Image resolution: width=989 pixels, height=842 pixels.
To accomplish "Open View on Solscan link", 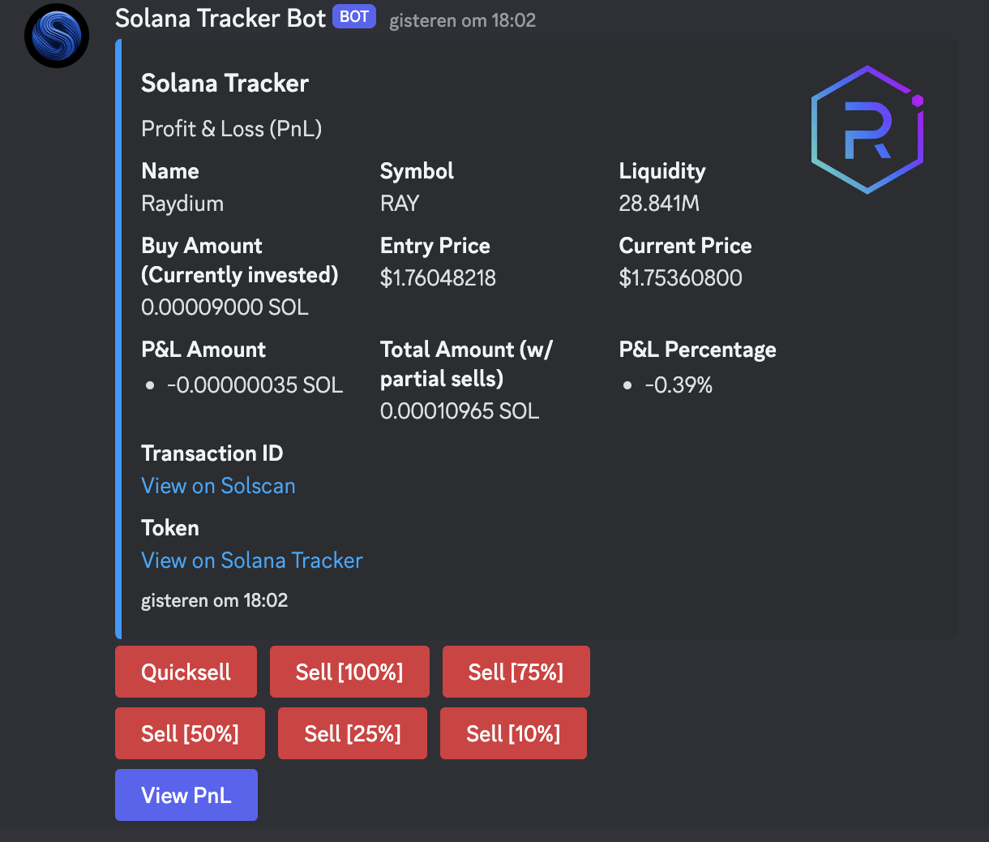I will 218,486.
